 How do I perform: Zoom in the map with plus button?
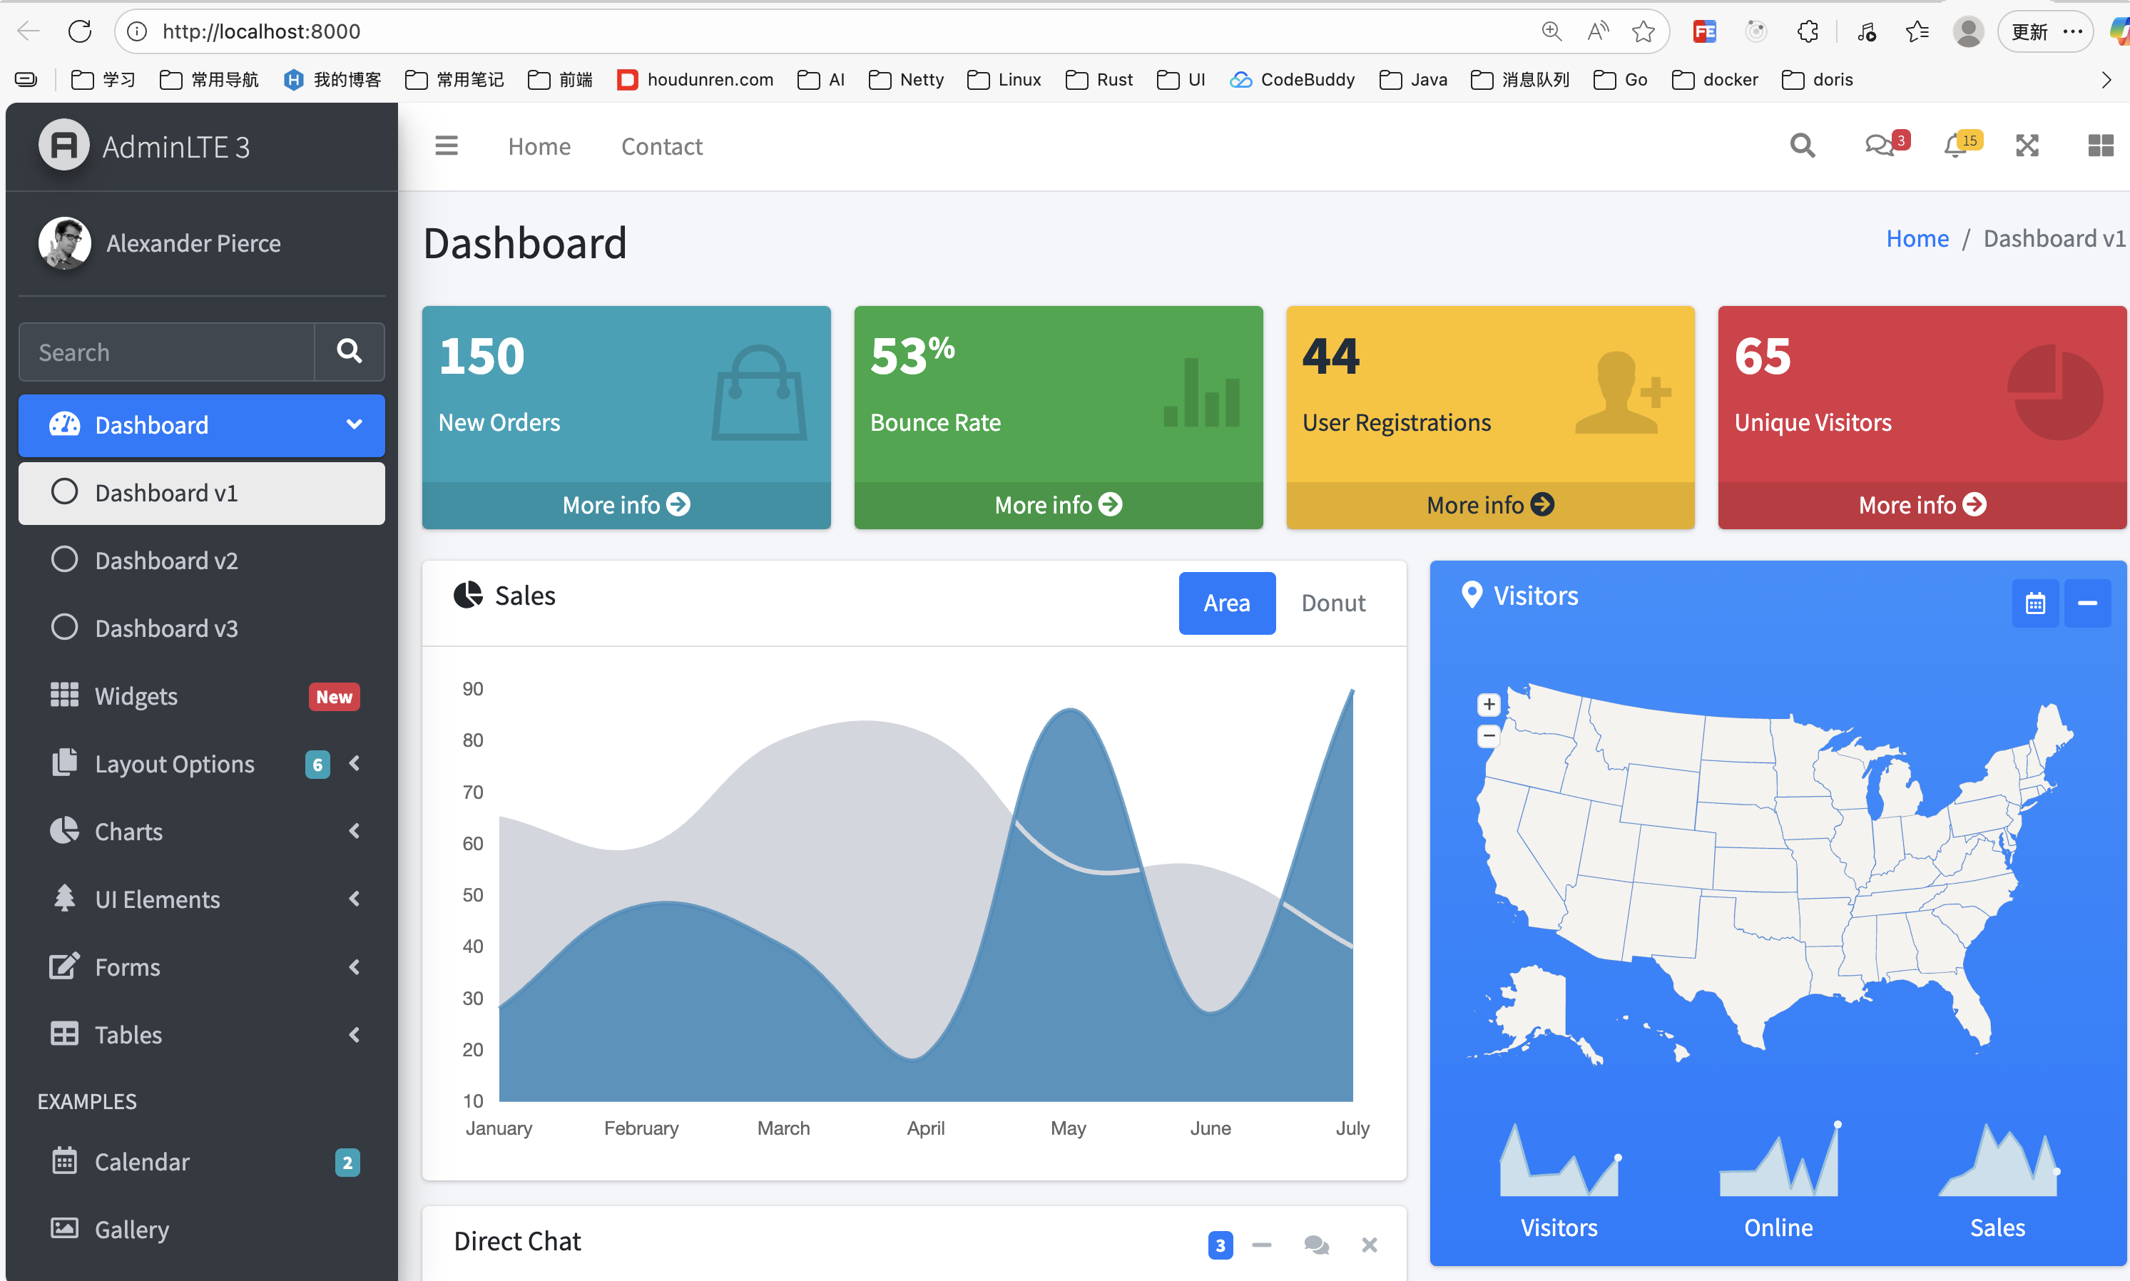point(1489,705)
